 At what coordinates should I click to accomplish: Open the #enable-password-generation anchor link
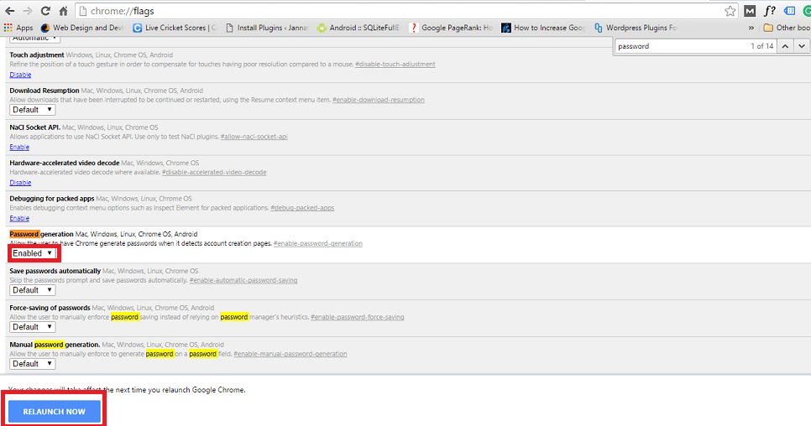318,244
